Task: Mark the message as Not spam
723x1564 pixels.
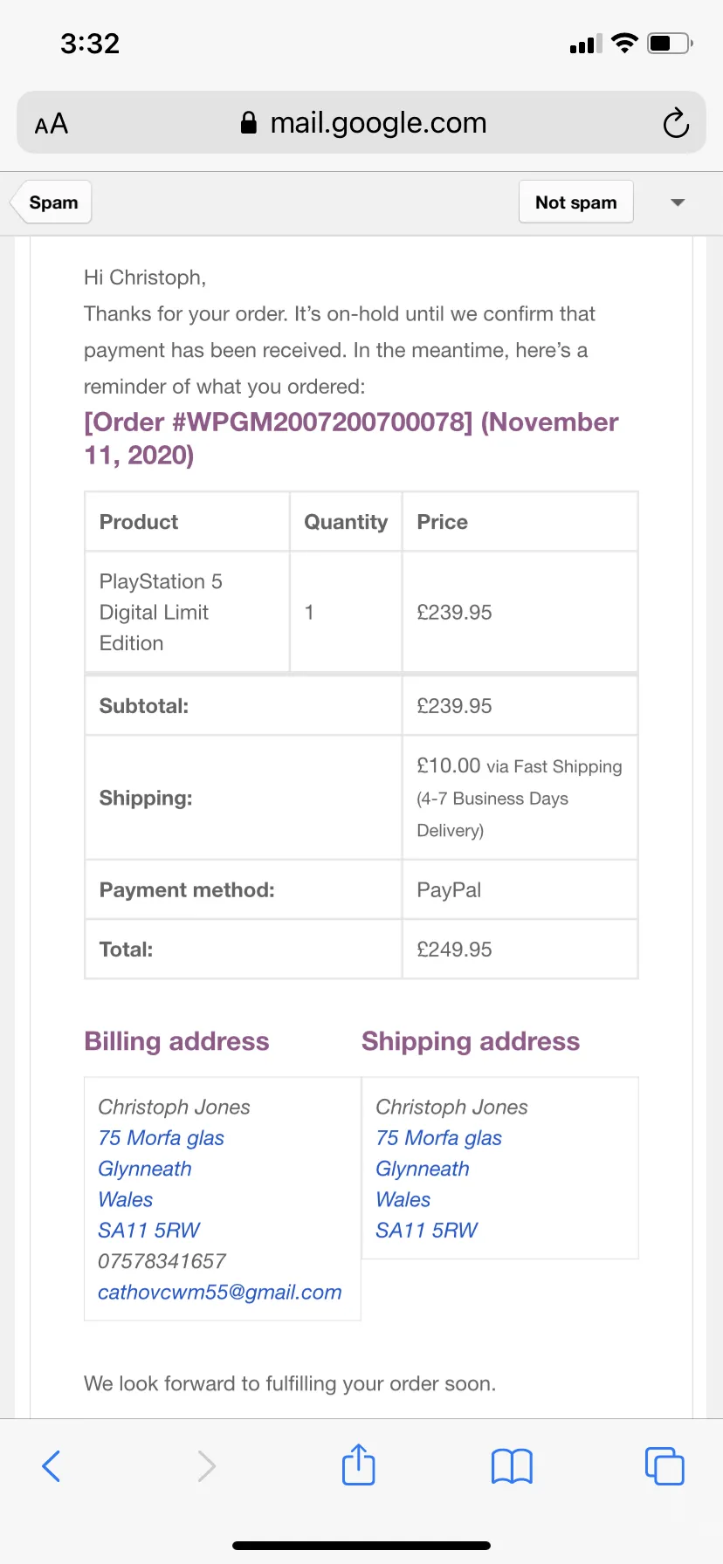Action: pos(576,202)
